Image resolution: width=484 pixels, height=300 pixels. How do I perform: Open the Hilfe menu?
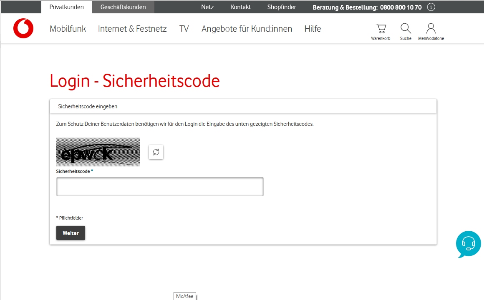click(313, 28)
